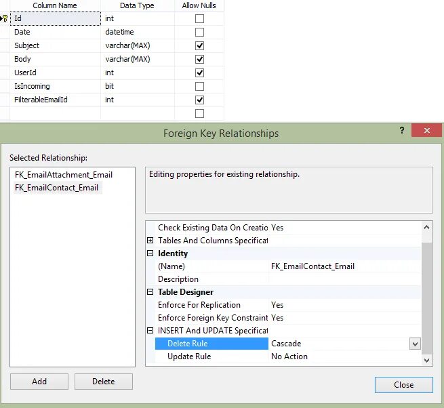The width and height of the screenshot is (444, 408).
Task: Collapse INSERT And UPDATE Specification node
Action: point(150,331)
